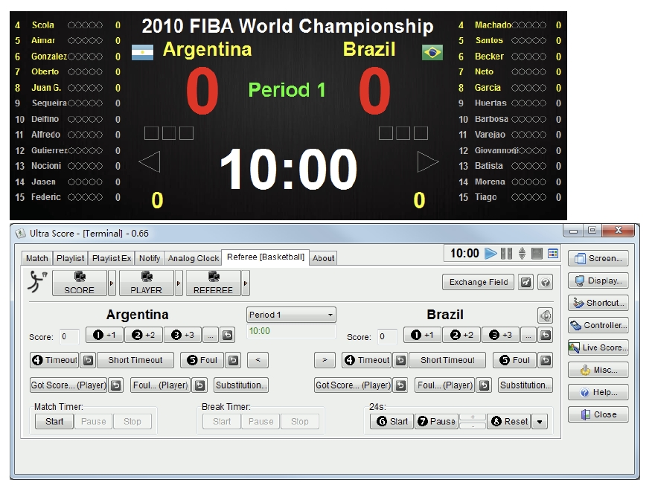Open the Notify tab

(x=150, y=258)
